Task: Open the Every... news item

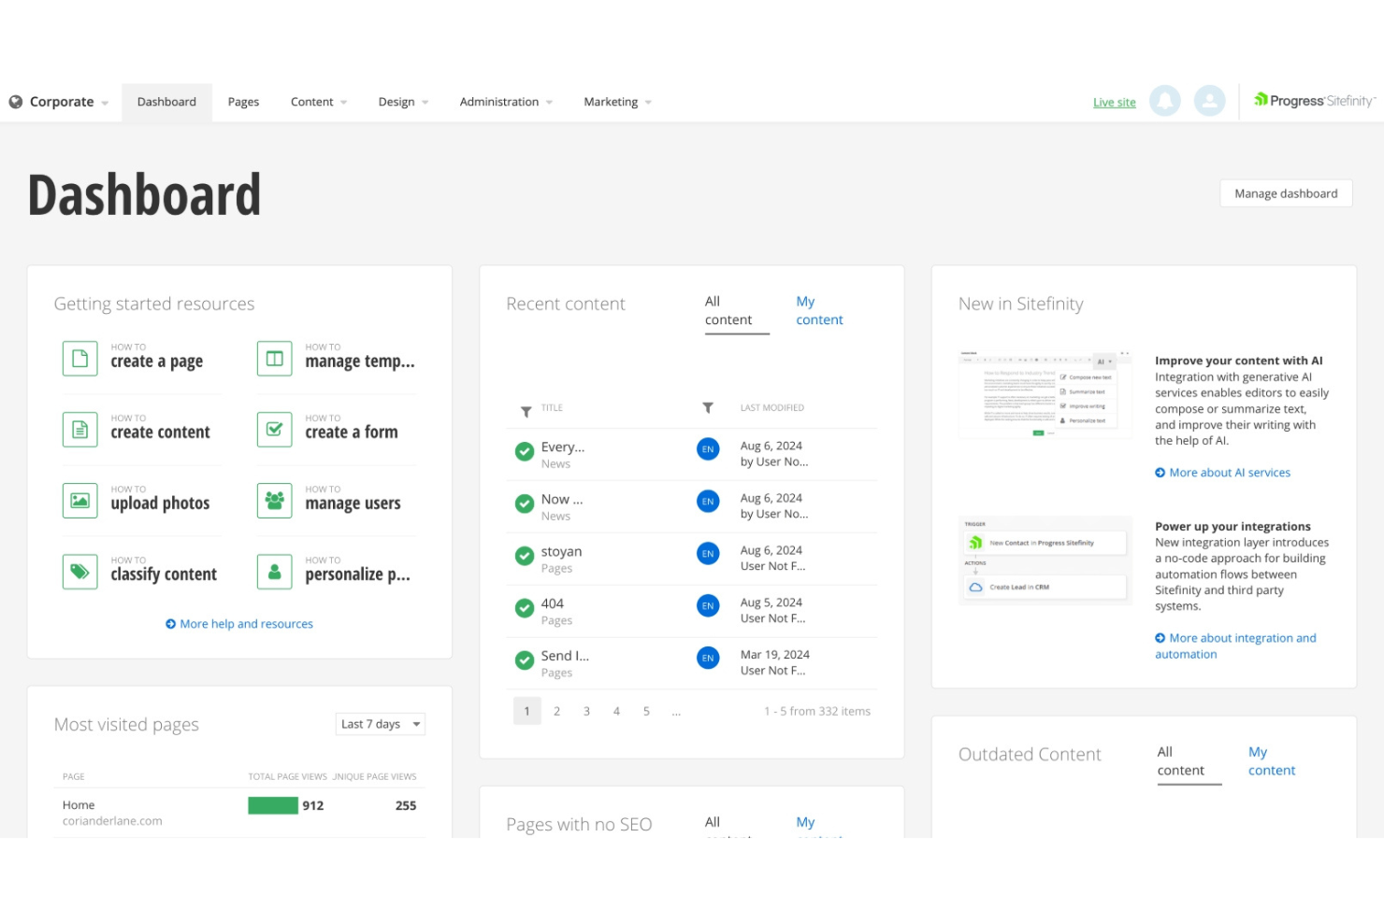Action: (x=563, y=447)
